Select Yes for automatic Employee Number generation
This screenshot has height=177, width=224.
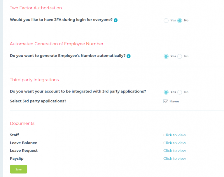pyautogui.click(x=166, y=56)
